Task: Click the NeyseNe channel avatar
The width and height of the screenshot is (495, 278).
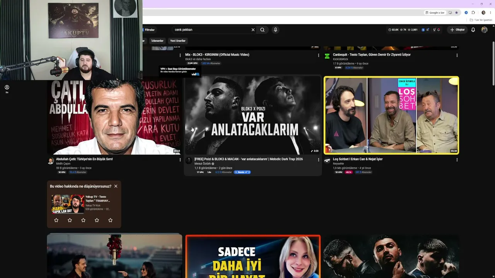Action: pyautogui.click(x=327, y=161)
